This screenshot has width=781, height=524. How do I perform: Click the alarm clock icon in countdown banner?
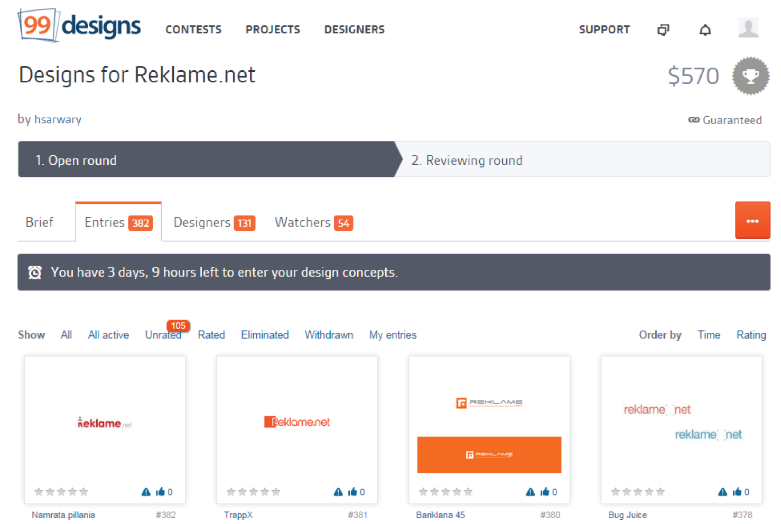point(35,272)
